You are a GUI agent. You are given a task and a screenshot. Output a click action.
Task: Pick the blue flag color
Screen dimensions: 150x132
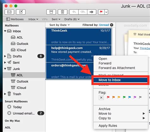(x=129, y=97)
